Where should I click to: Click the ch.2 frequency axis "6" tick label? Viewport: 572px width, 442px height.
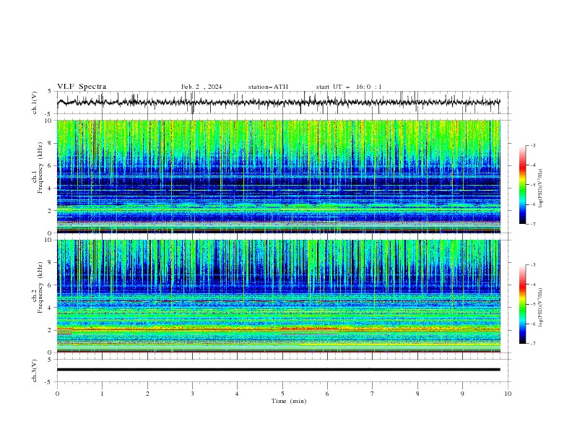pos(51,285)
